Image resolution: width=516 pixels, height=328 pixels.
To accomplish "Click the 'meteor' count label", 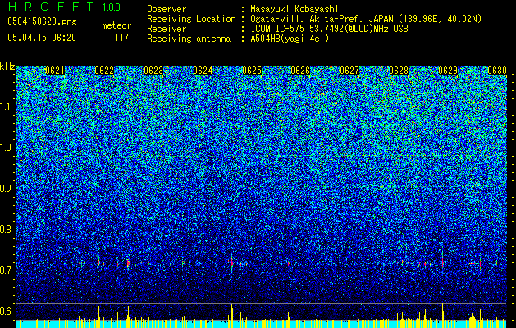I will [116, 25].
